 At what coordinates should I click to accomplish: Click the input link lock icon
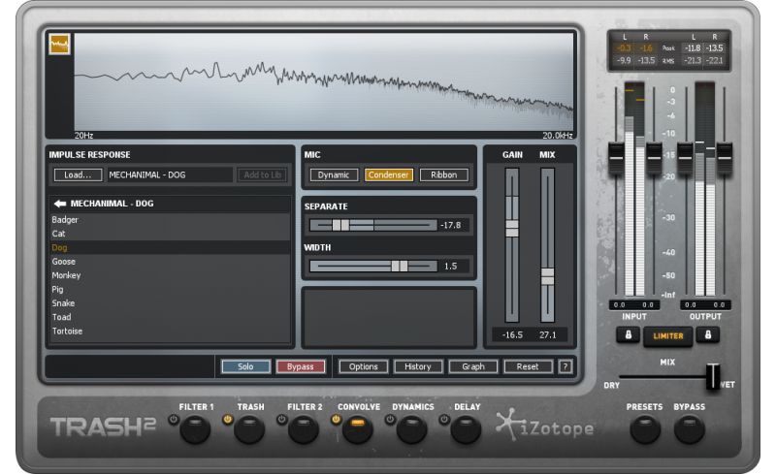point(628,335)
